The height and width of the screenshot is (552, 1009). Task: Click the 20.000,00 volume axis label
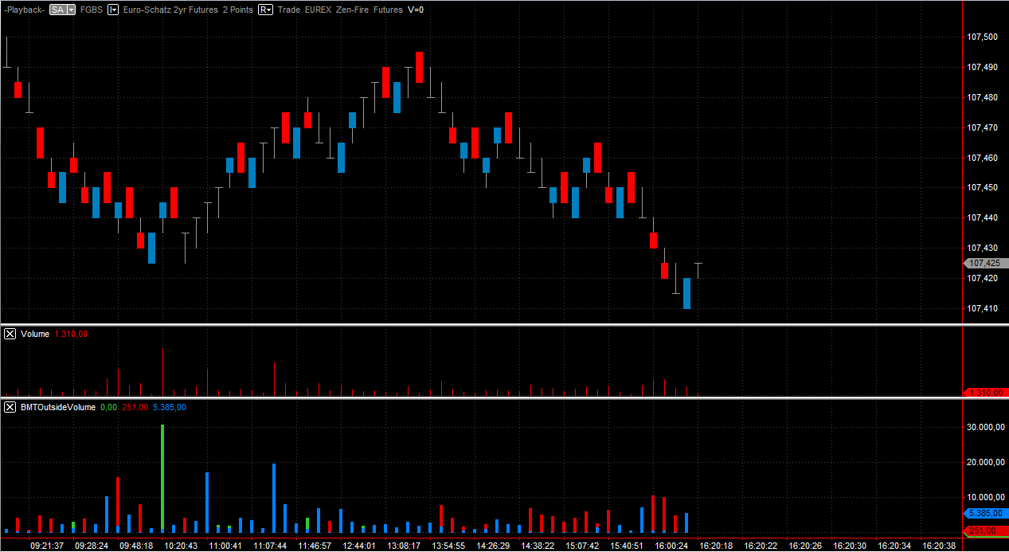click(985, 463)
